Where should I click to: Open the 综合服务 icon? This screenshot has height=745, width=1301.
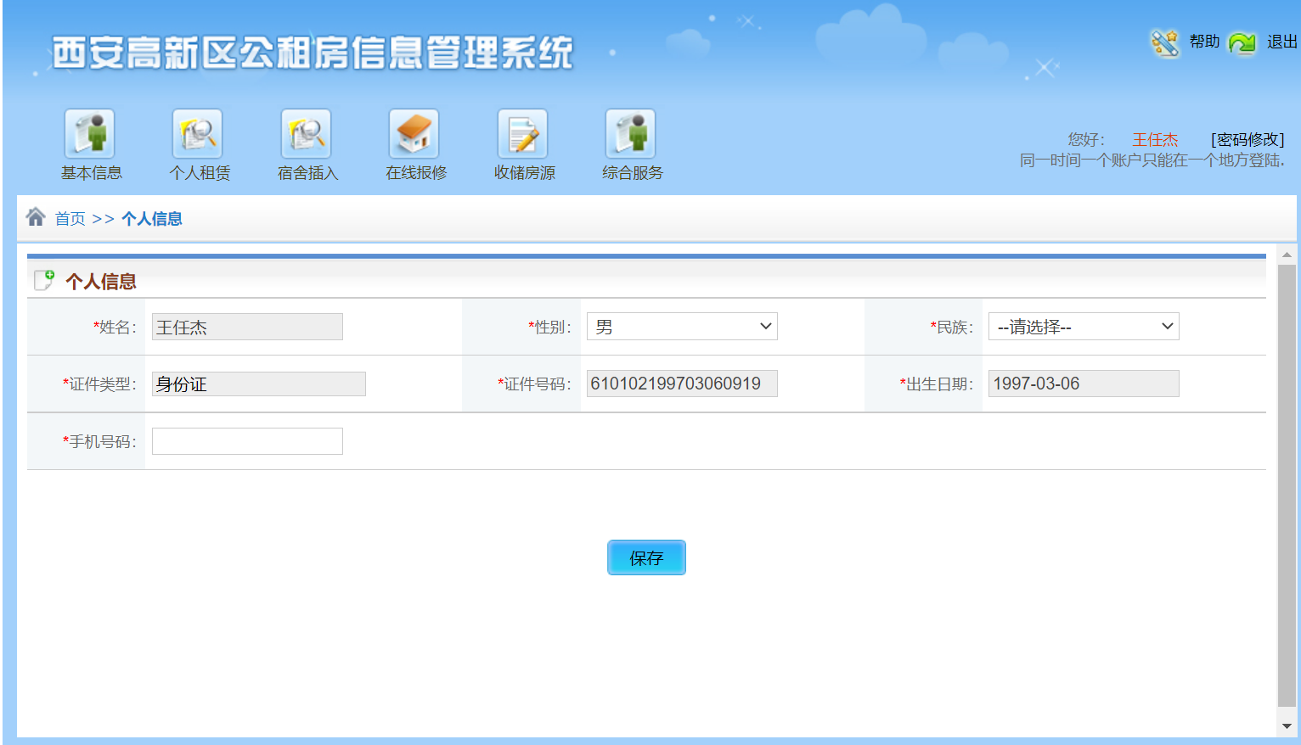[x=631, y=134]
